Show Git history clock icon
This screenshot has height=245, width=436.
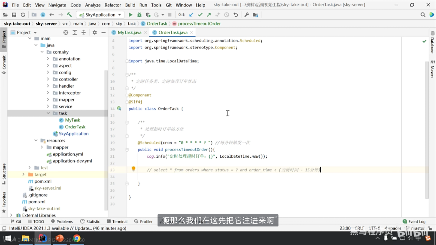(x=226, y=15)
